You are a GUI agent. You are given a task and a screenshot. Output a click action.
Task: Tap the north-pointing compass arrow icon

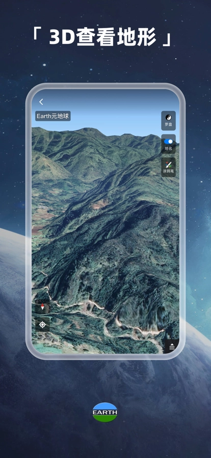point(42,307)
